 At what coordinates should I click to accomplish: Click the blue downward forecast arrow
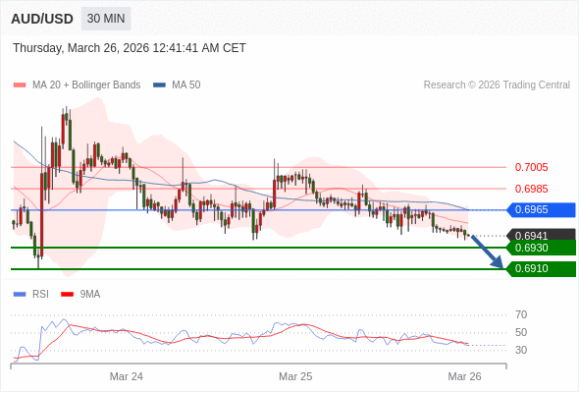point(487,252)
